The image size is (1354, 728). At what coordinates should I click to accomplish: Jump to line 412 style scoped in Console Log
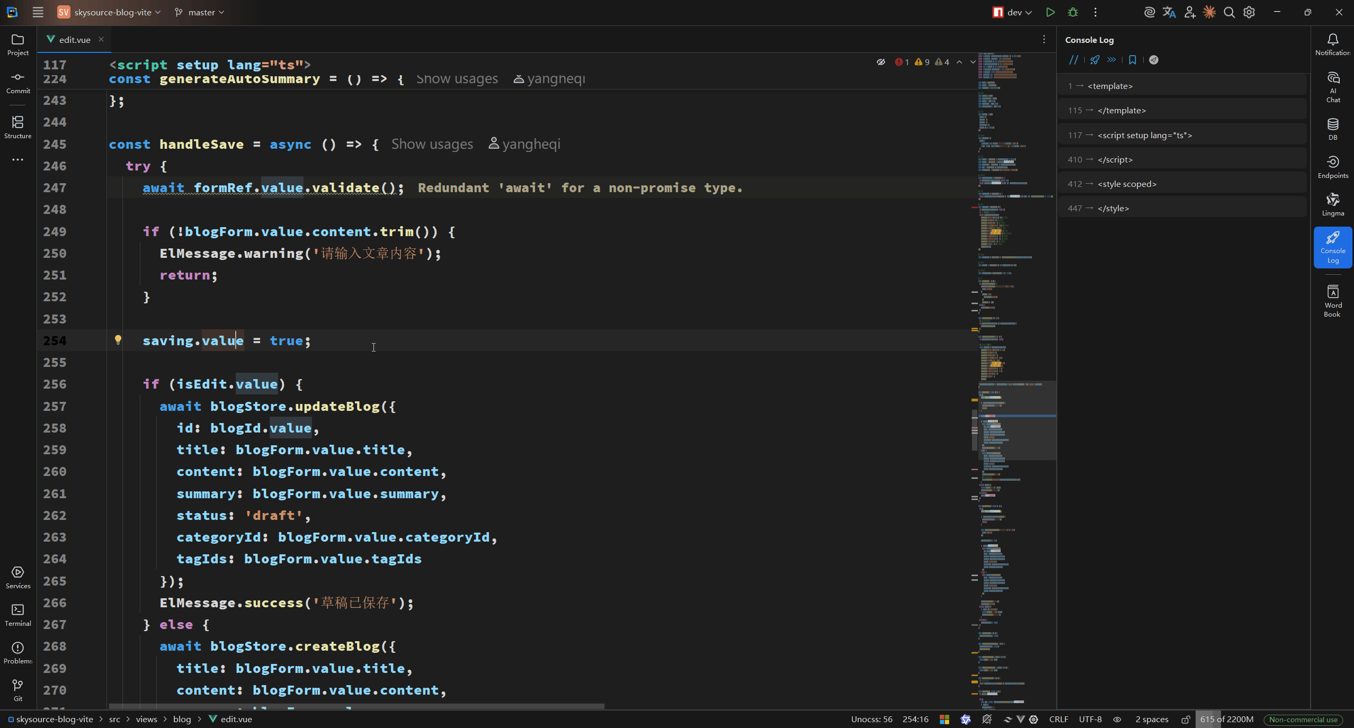coord(1182,184)
